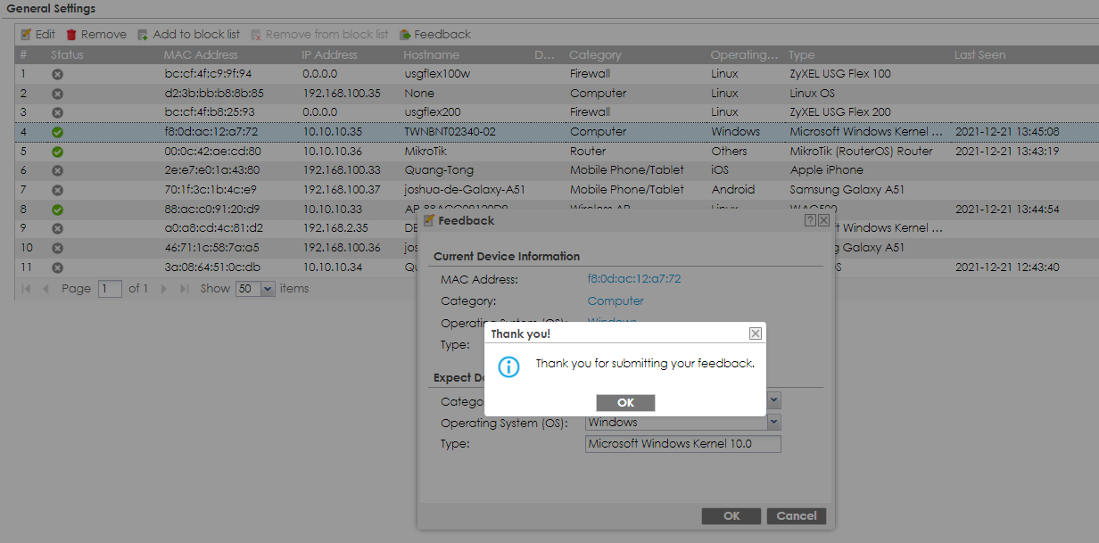The image size is (1099, 543).
Task: Click status icon in row 11
Action: (57, 267)
